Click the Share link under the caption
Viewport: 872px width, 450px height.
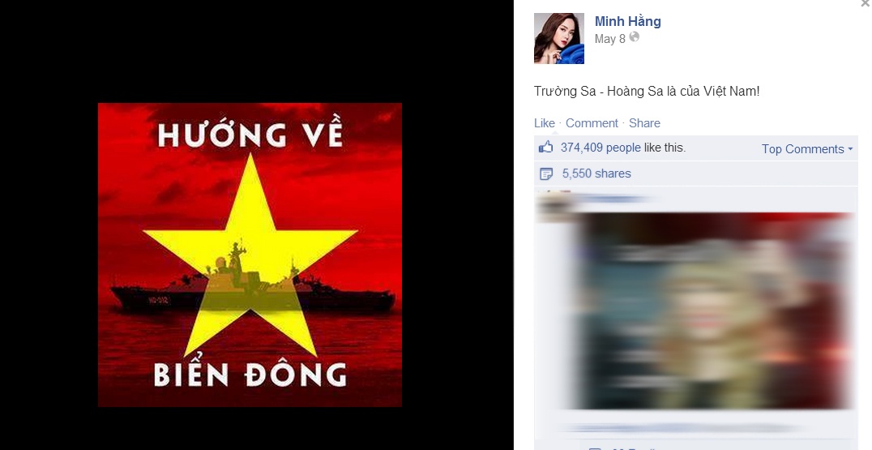644,123
